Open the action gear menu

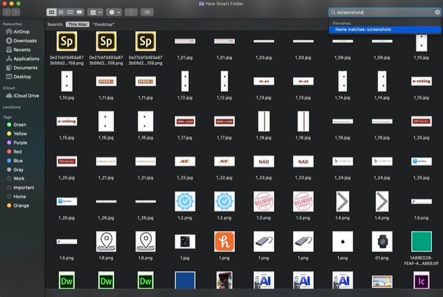pos(114,12)
